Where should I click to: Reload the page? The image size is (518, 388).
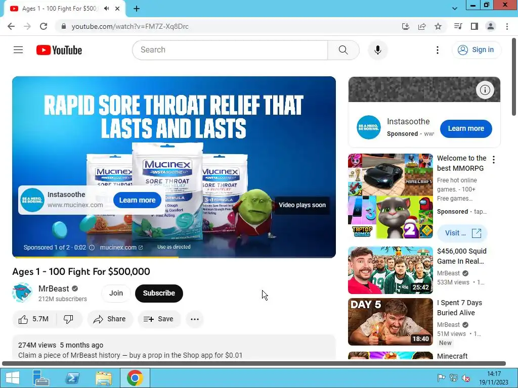pos(44,26)
